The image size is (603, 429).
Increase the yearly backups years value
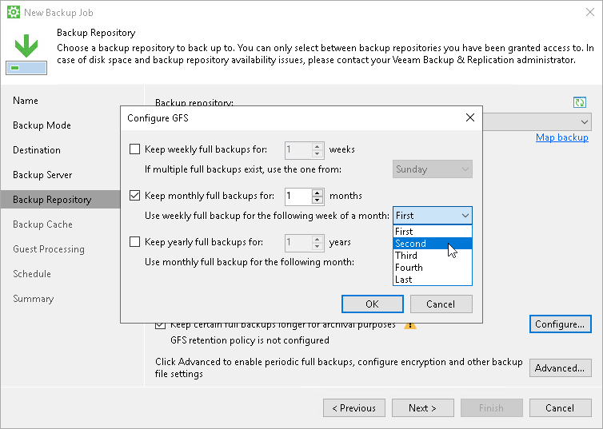317,239
